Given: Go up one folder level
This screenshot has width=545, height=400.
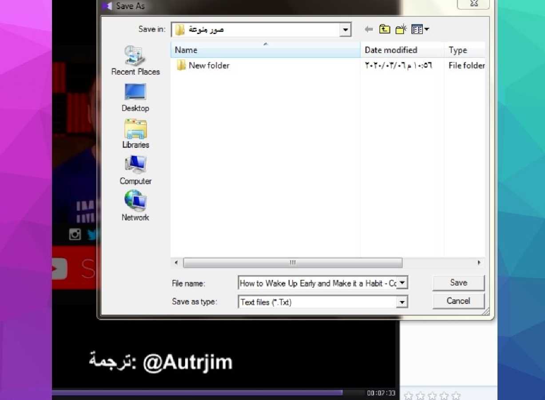Looking at the screenshot, I should coord(385,29).
